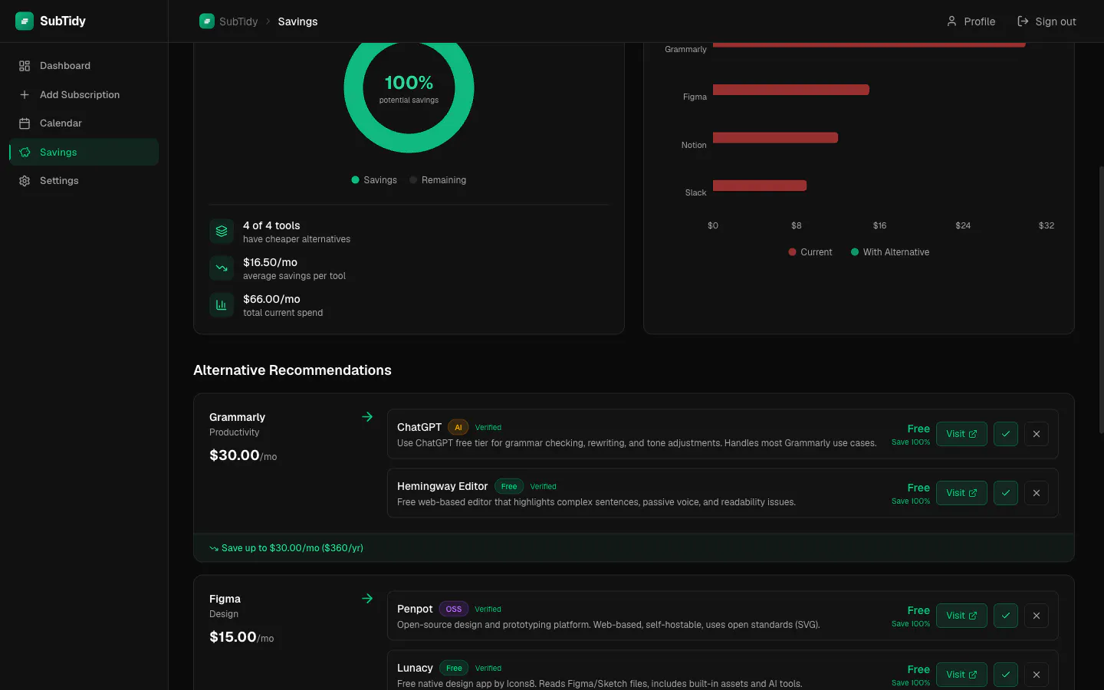
Task: Dismiss Hemingway Editor suggestion
Action: pos(1037,493)
